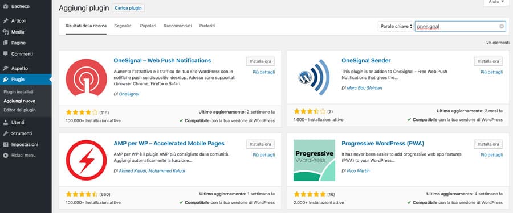Open the Progressive WordPress (PWA) title link
Viewport: 513px width, 213px height.
383,144
